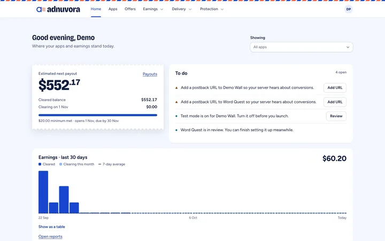Image resolution: width=385 pixels, height=241 pixels.
Task: Open the Apps page
Action: (x=113, y=9)
